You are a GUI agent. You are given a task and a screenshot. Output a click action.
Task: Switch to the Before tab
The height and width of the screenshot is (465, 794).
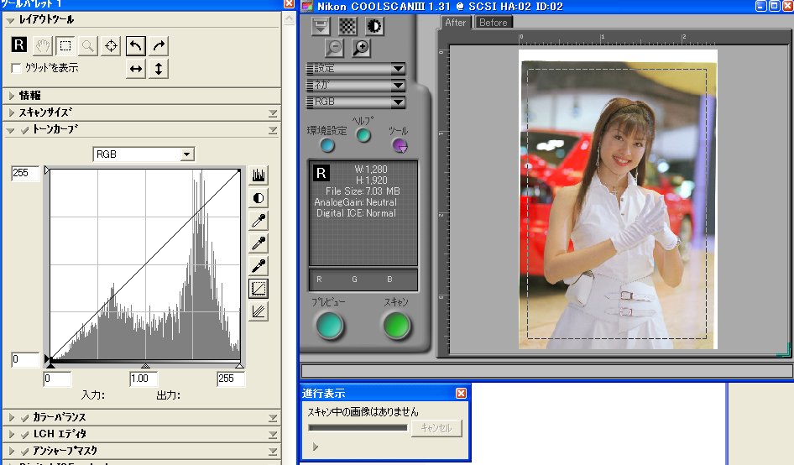pos(494,23)
